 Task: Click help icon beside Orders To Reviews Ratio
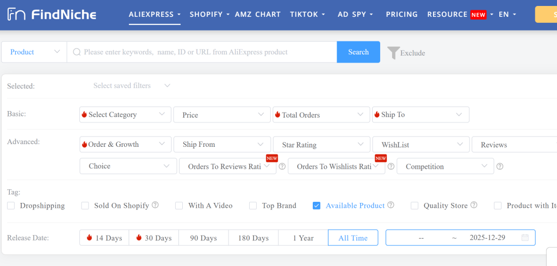coord(282,166)
